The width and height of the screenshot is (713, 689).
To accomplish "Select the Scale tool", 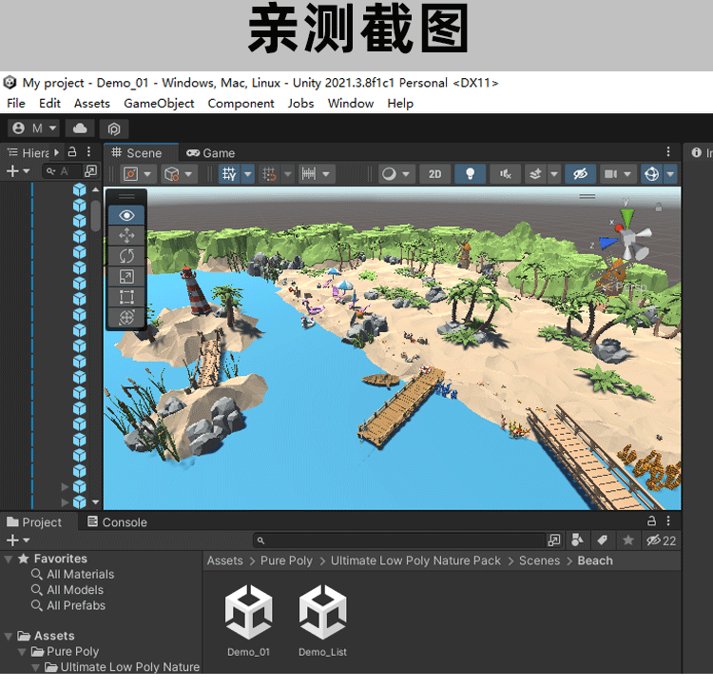I will 126,276.
